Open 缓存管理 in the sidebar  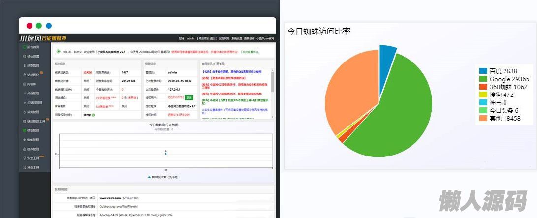pyautogui.click(x=33, y=149)
